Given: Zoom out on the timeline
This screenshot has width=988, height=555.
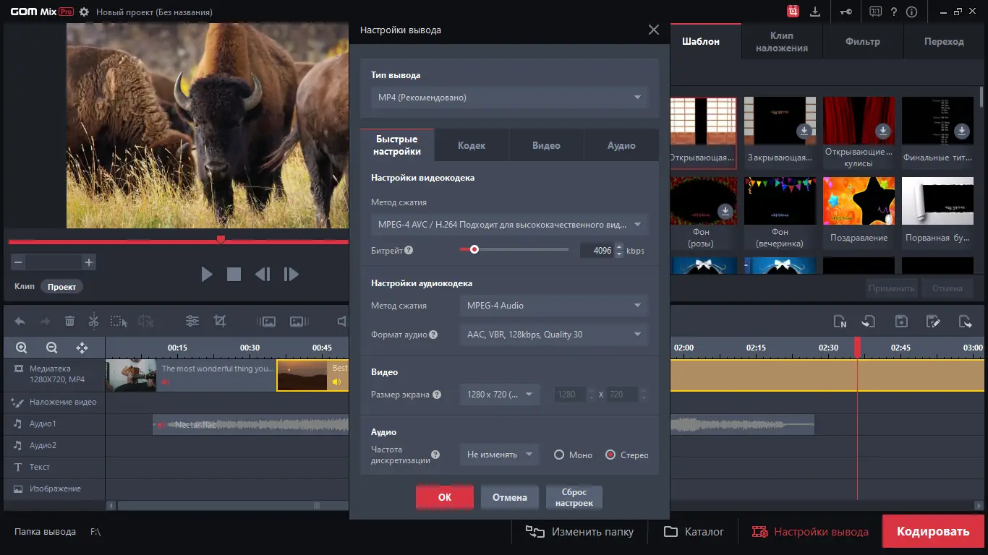Looking at the screenshot, I should 51,348.
